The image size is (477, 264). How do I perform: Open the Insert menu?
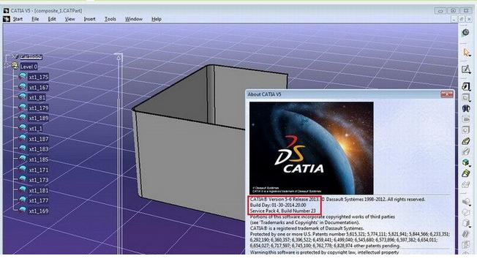[x=89, y=19]
